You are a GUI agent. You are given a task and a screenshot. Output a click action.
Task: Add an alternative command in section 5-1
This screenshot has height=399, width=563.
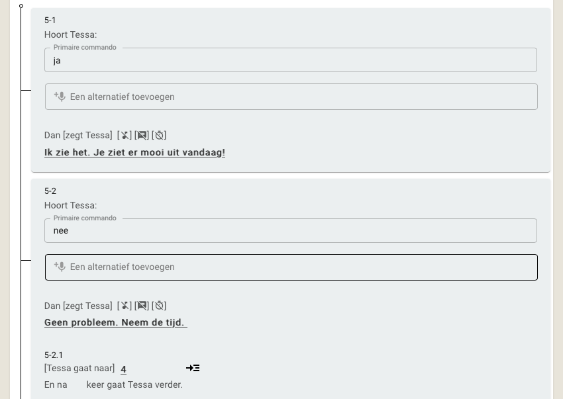pos(291,97)
